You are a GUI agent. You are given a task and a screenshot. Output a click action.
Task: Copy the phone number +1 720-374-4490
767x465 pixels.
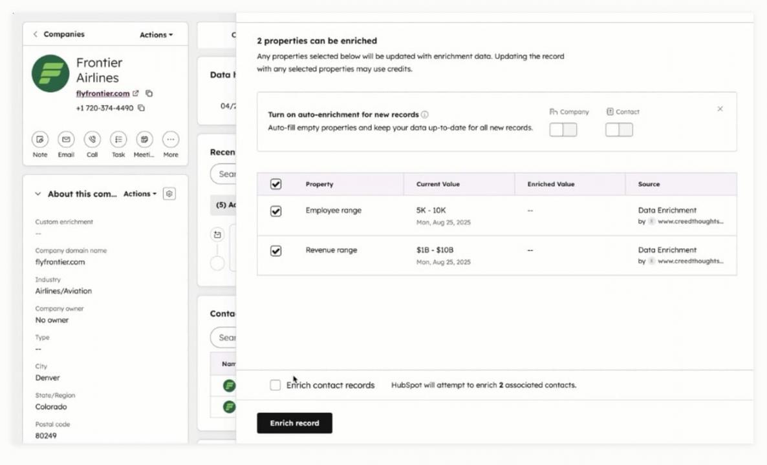(x=142, y=108)
